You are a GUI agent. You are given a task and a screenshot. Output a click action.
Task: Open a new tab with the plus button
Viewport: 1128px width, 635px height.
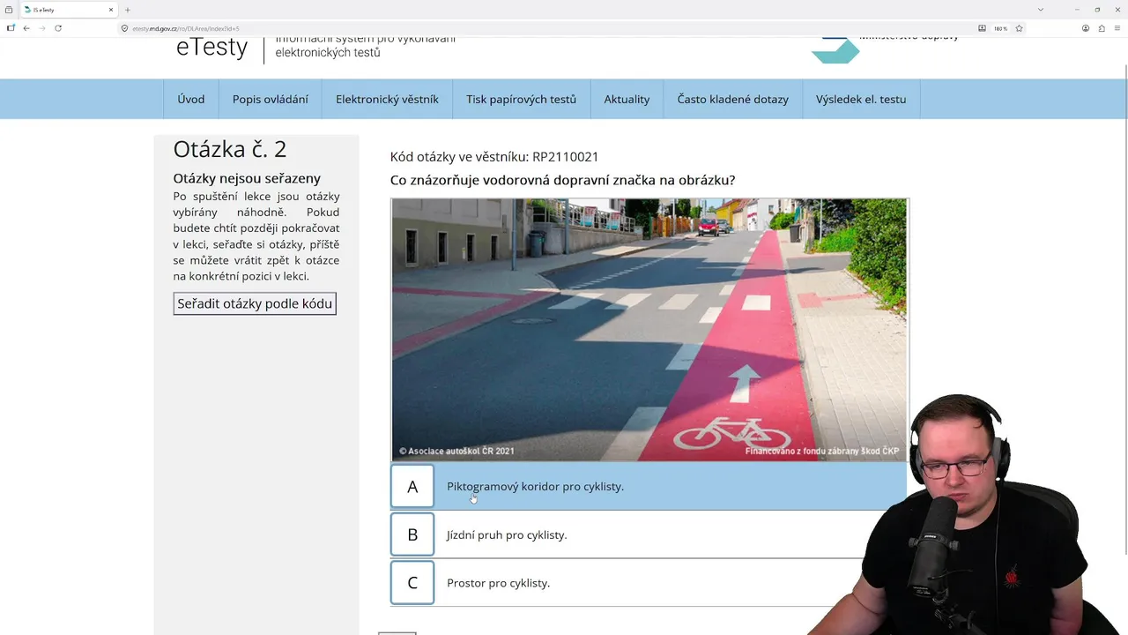pyautogui.click(x=128, y=10)
